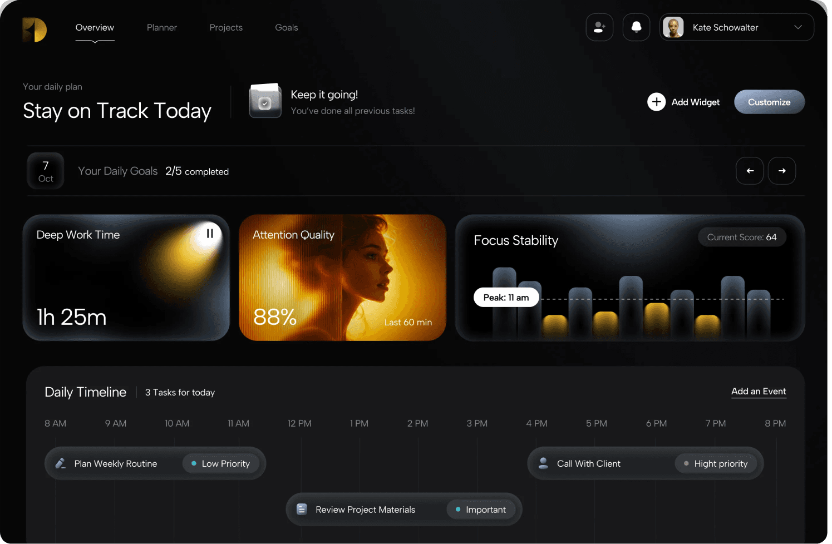Viewport: 832px width, 544px height.
Task: Go to previous goals with left arrow
Action: tap(750, 171)
